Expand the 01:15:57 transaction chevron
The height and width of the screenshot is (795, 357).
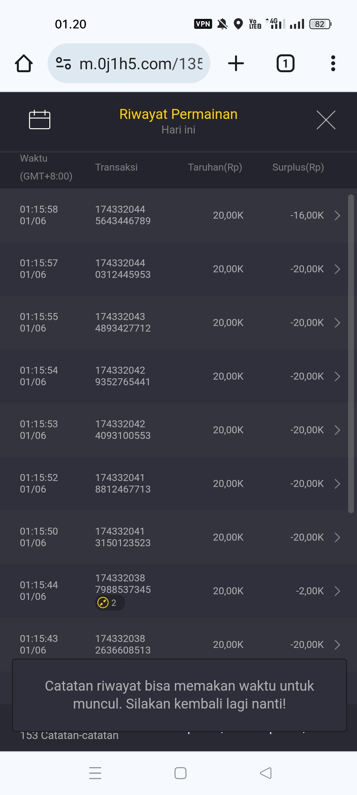[x=337, y=269]
